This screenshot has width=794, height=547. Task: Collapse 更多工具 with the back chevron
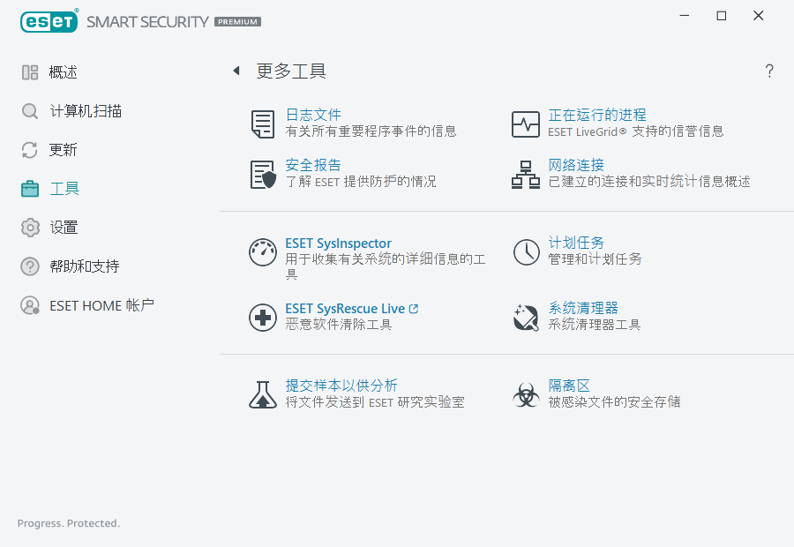236,71
